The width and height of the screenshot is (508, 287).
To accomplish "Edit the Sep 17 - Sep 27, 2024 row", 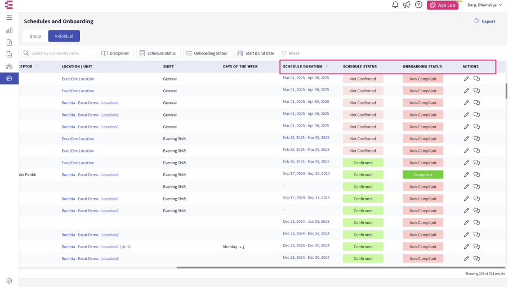I will [x=466, y=198].
